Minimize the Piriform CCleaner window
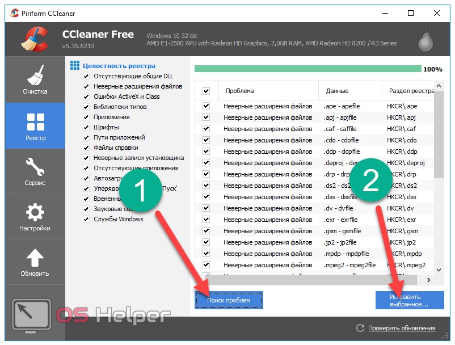Screen dimensions: 455x345 (x=385, y=13)
